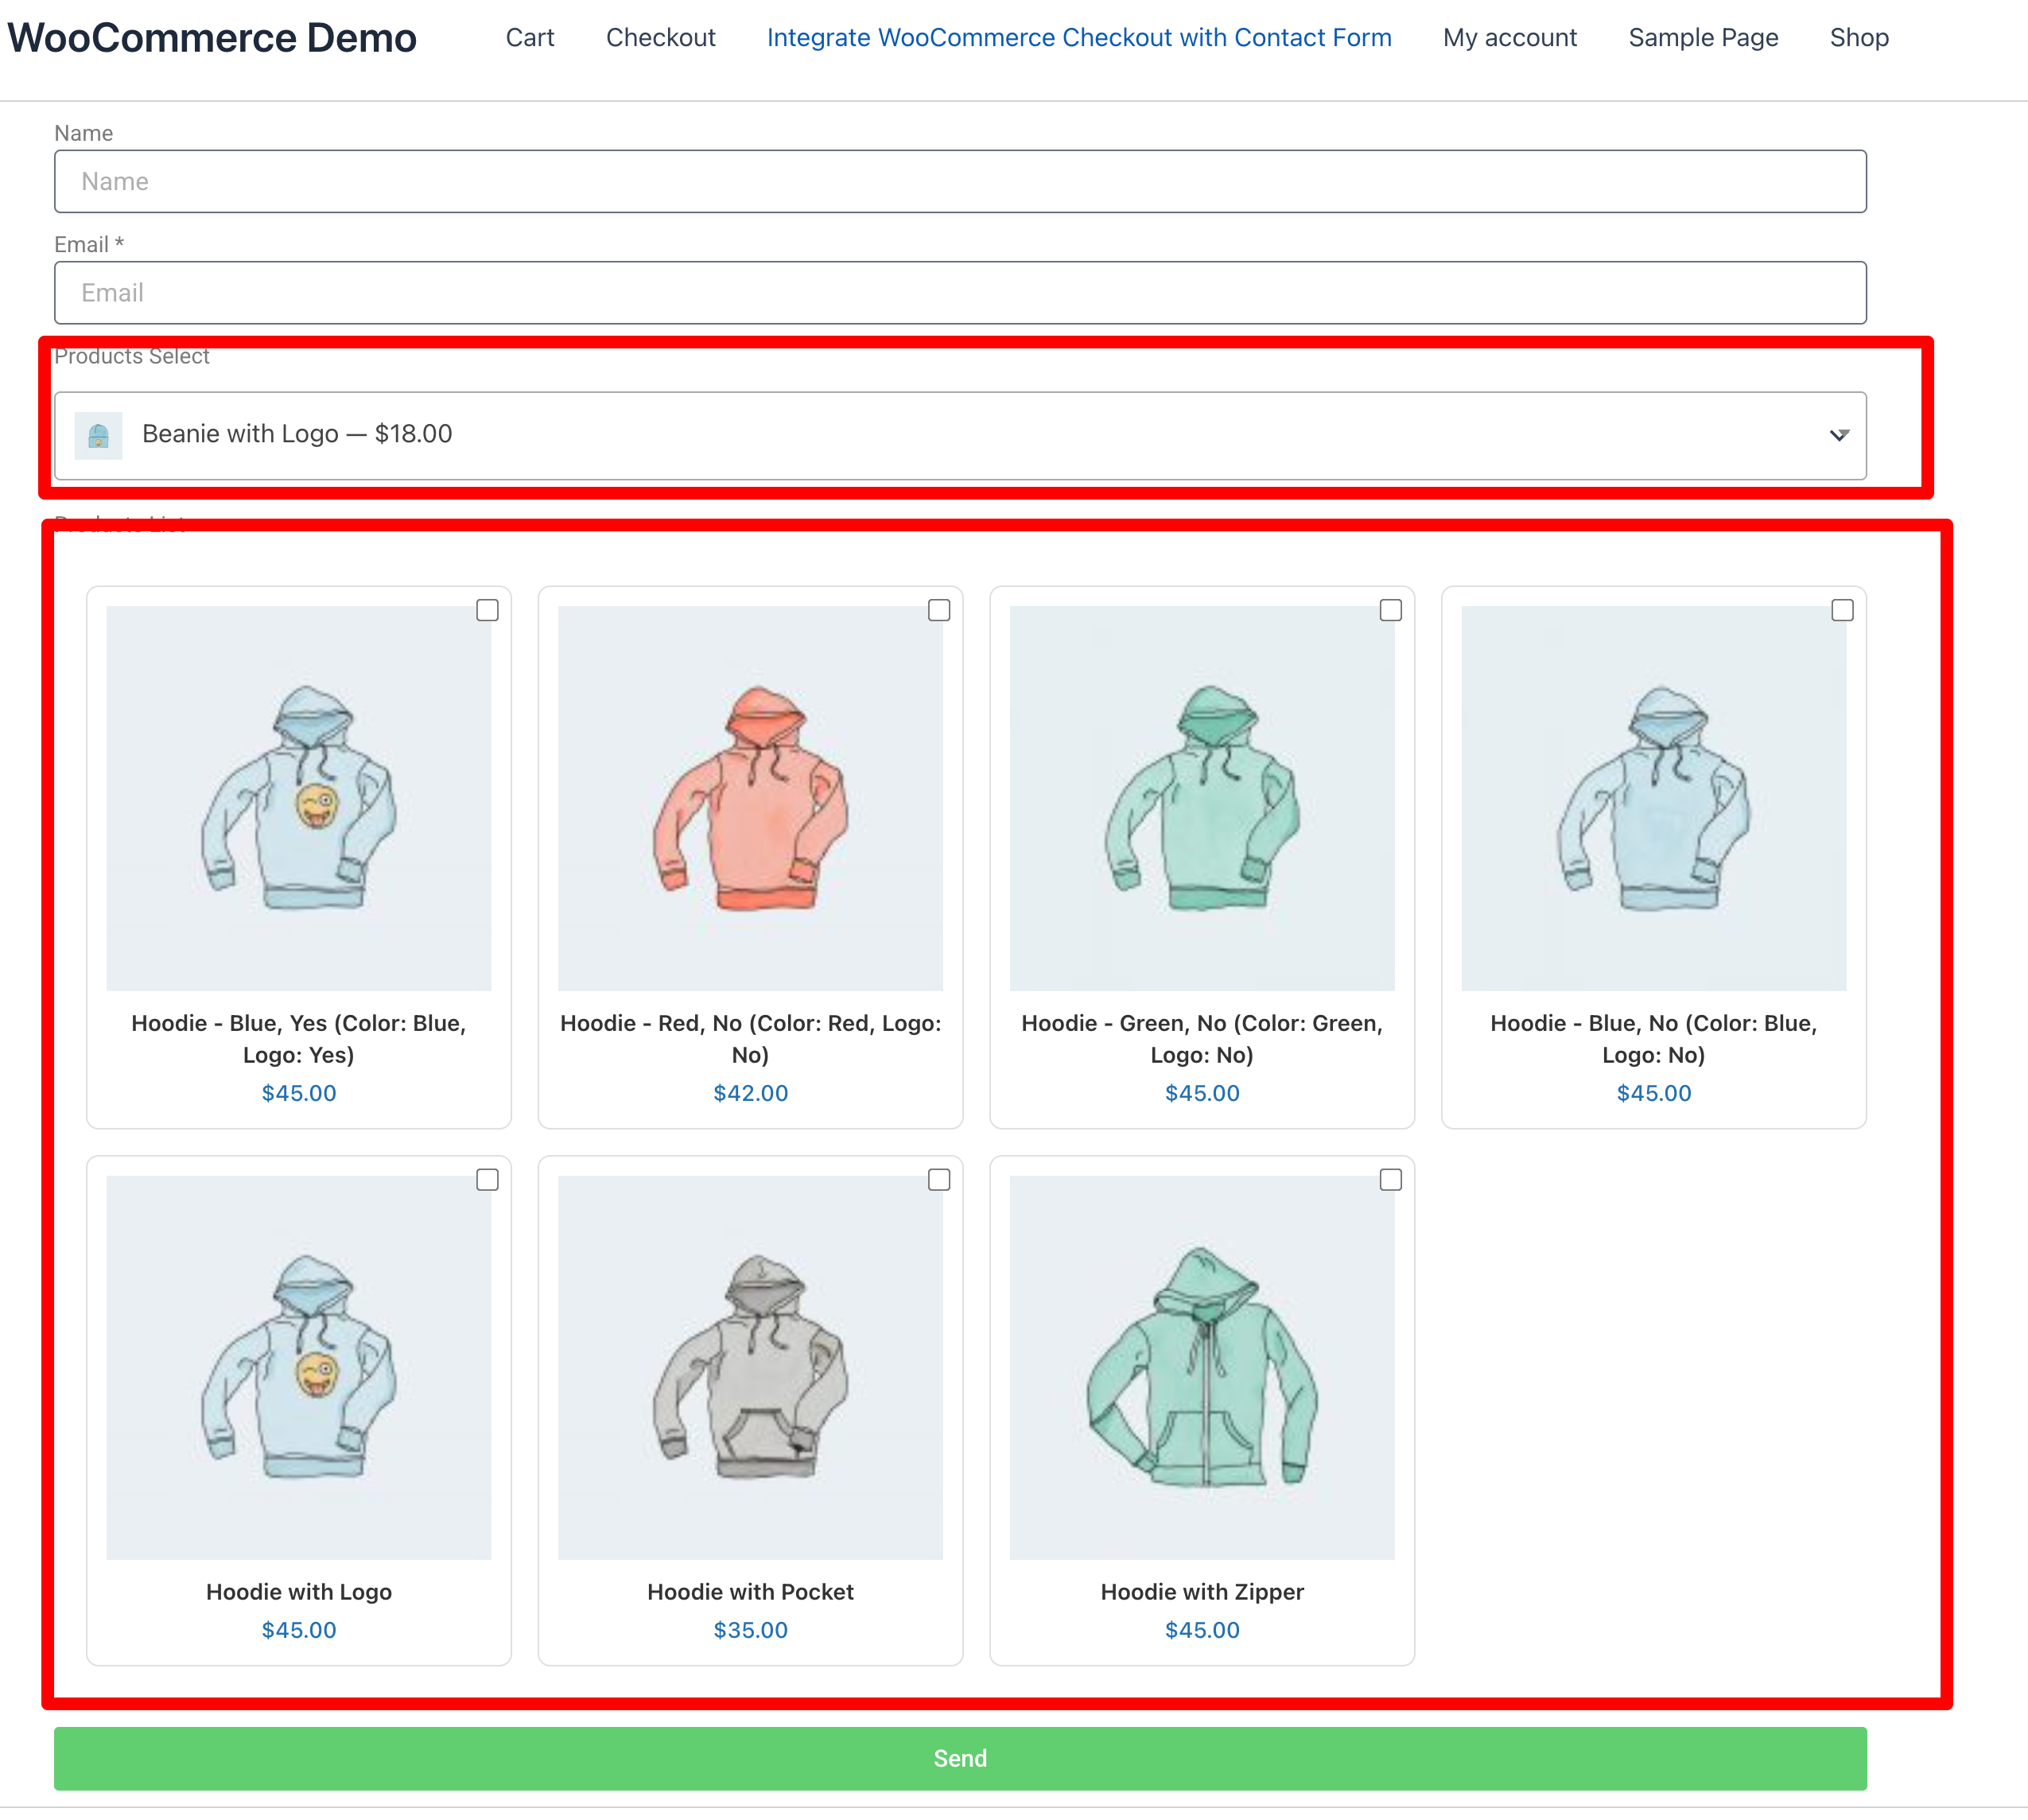The height and width of the screenshot is (1820, 2028).
Task: Open the Shop menu link
Action: click(x=1860, y=38)
